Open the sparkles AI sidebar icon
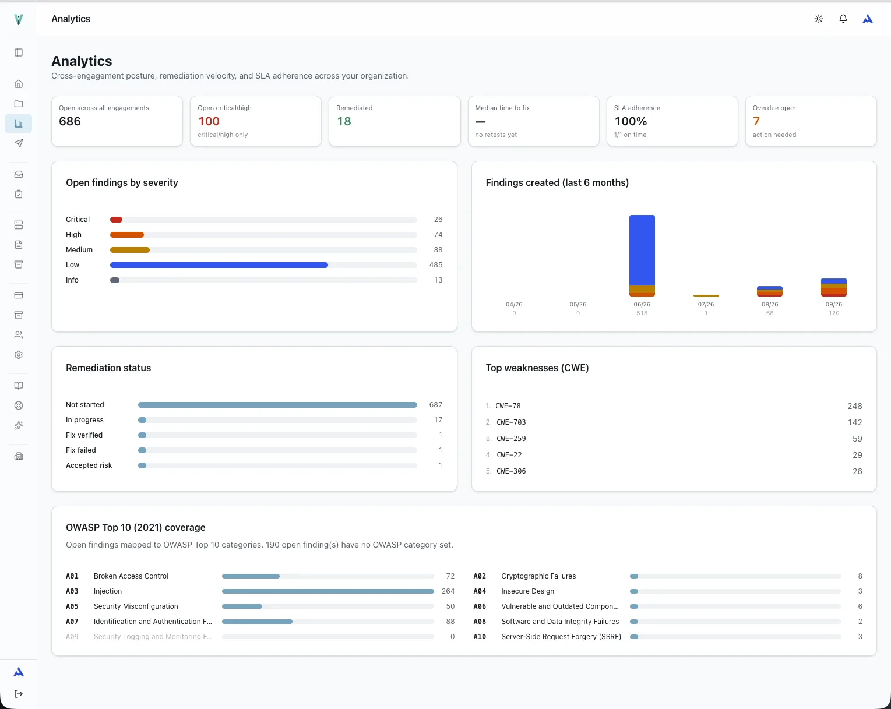This screenshot has height=709, width=891. click(x=19, y=425)
